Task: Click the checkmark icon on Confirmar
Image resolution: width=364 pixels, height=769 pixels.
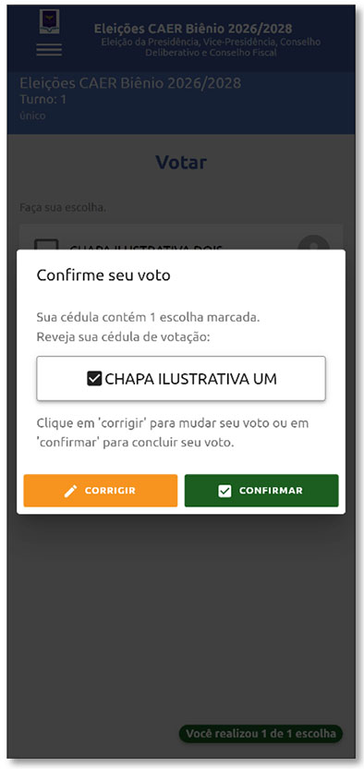Action: (x=224, y=491)
